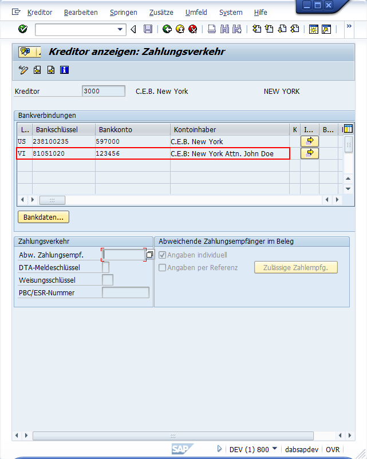Go to First page icon

(x=256, y=29)
